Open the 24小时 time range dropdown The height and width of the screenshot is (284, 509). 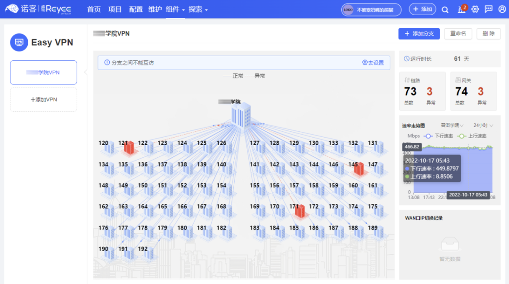tap(483, 125)
